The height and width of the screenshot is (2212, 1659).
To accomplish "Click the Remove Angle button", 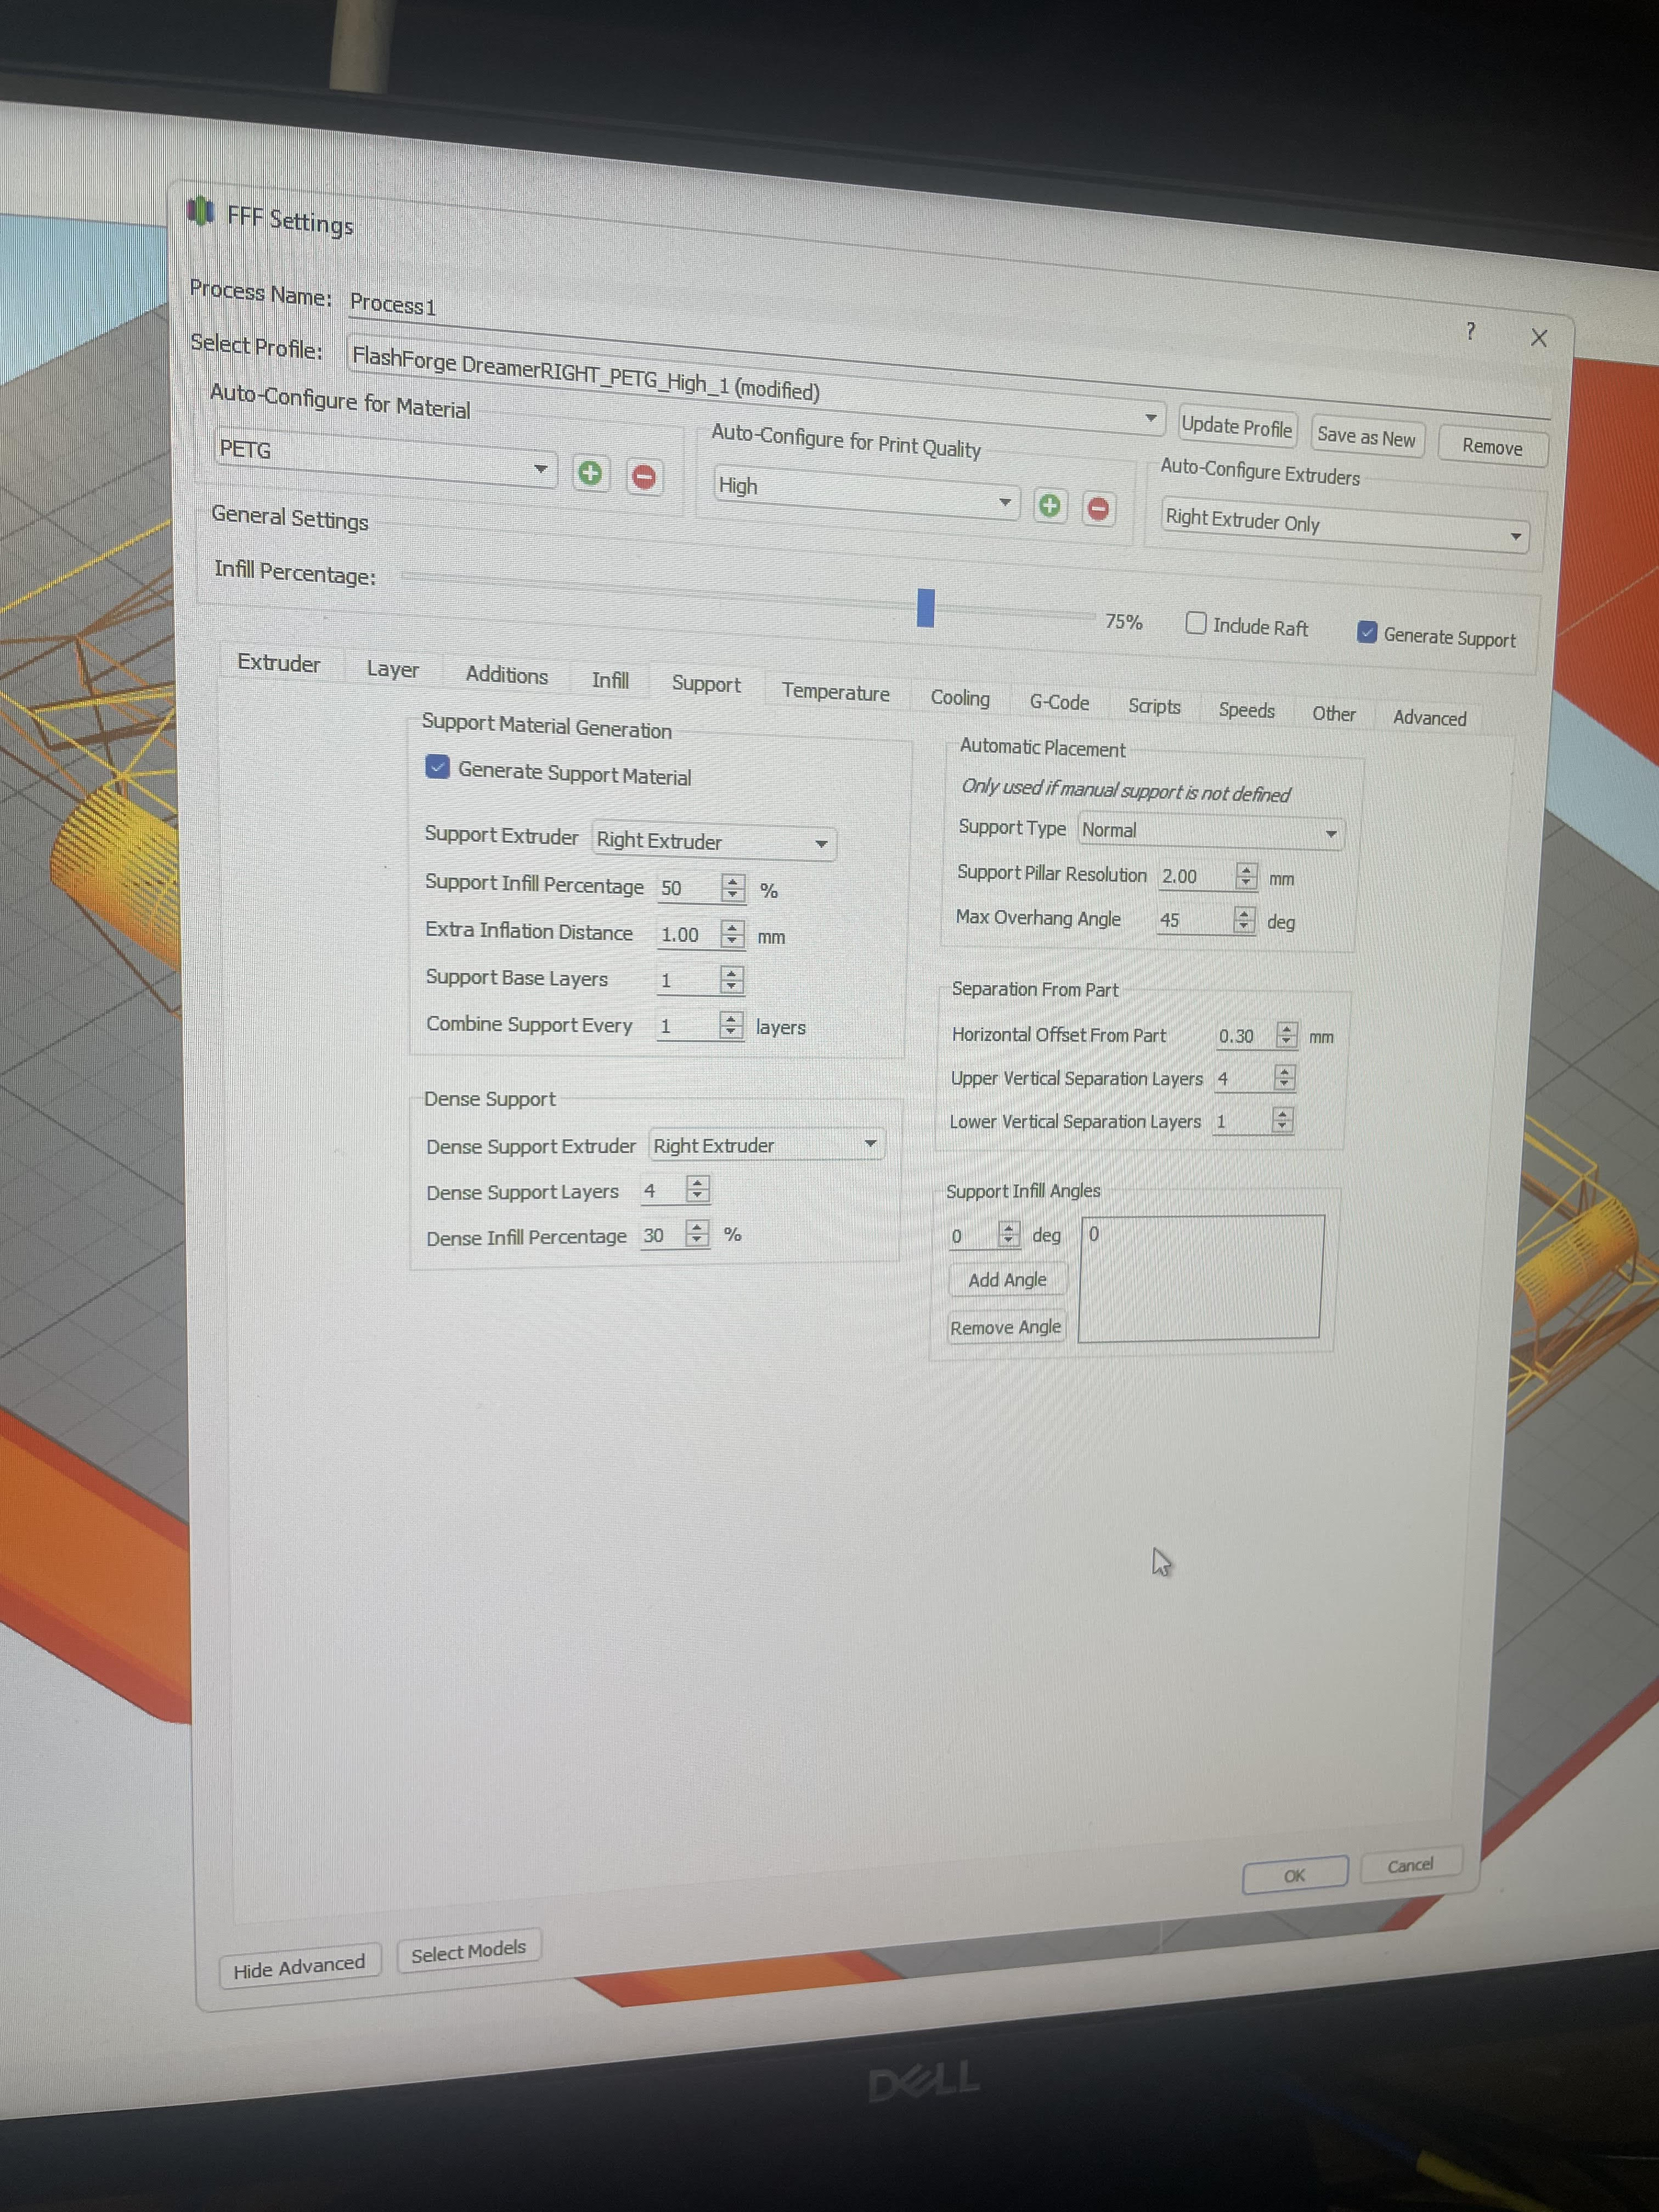I will (x=1005, y=1327).
